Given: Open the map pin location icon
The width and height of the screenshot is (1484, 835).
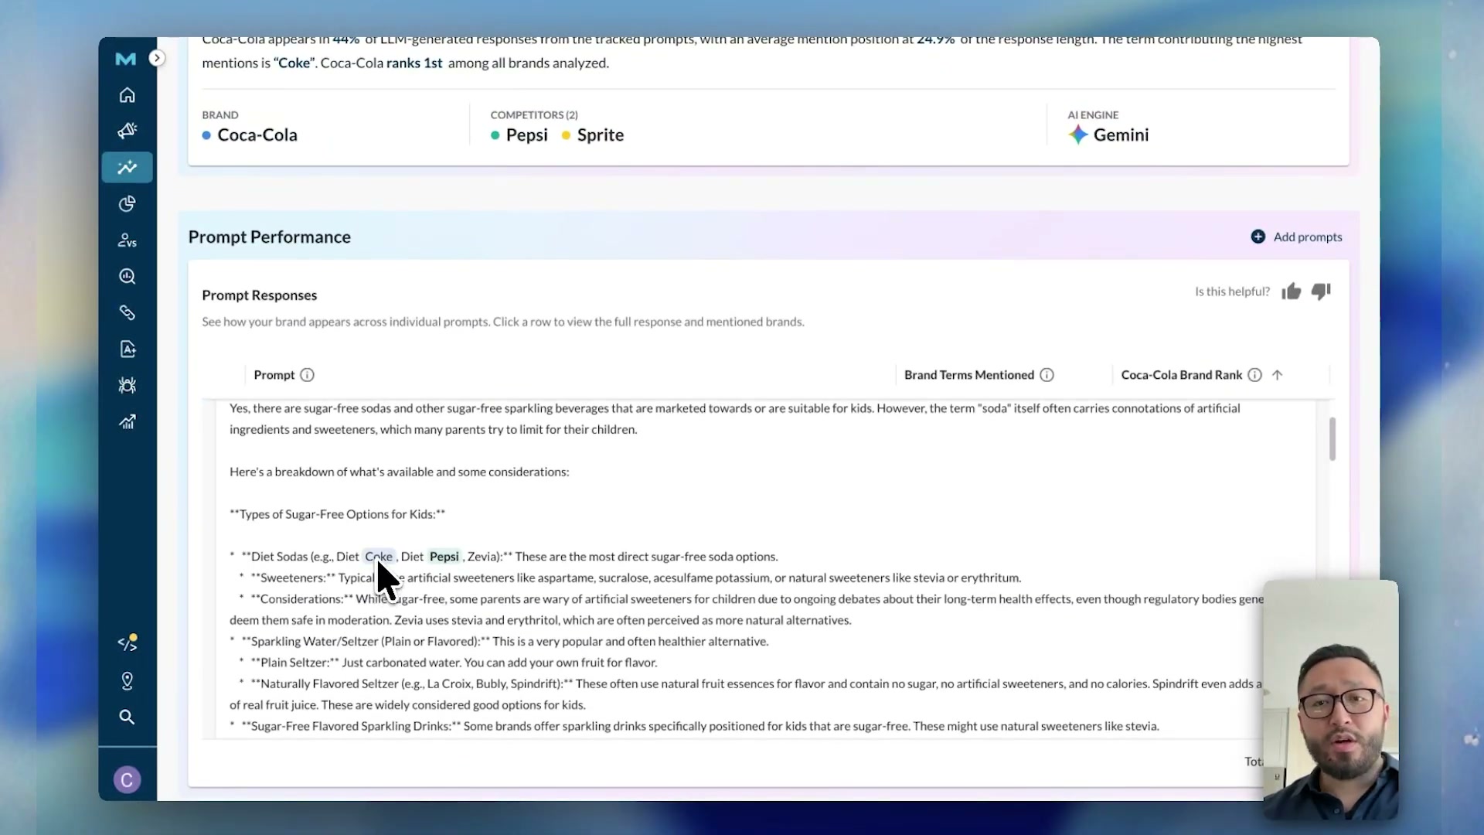Looking at the screenshot, I should pos(128,680).
